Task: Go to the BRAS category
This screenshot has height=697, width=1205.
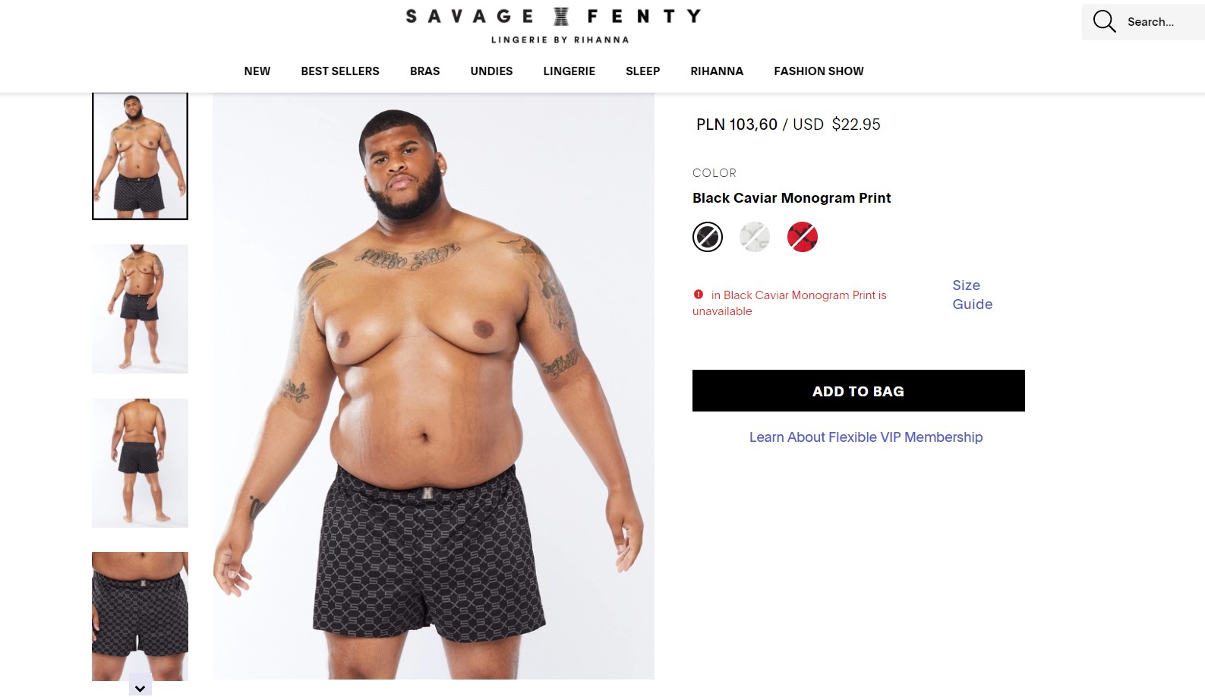Action: [x=425, y=71]
